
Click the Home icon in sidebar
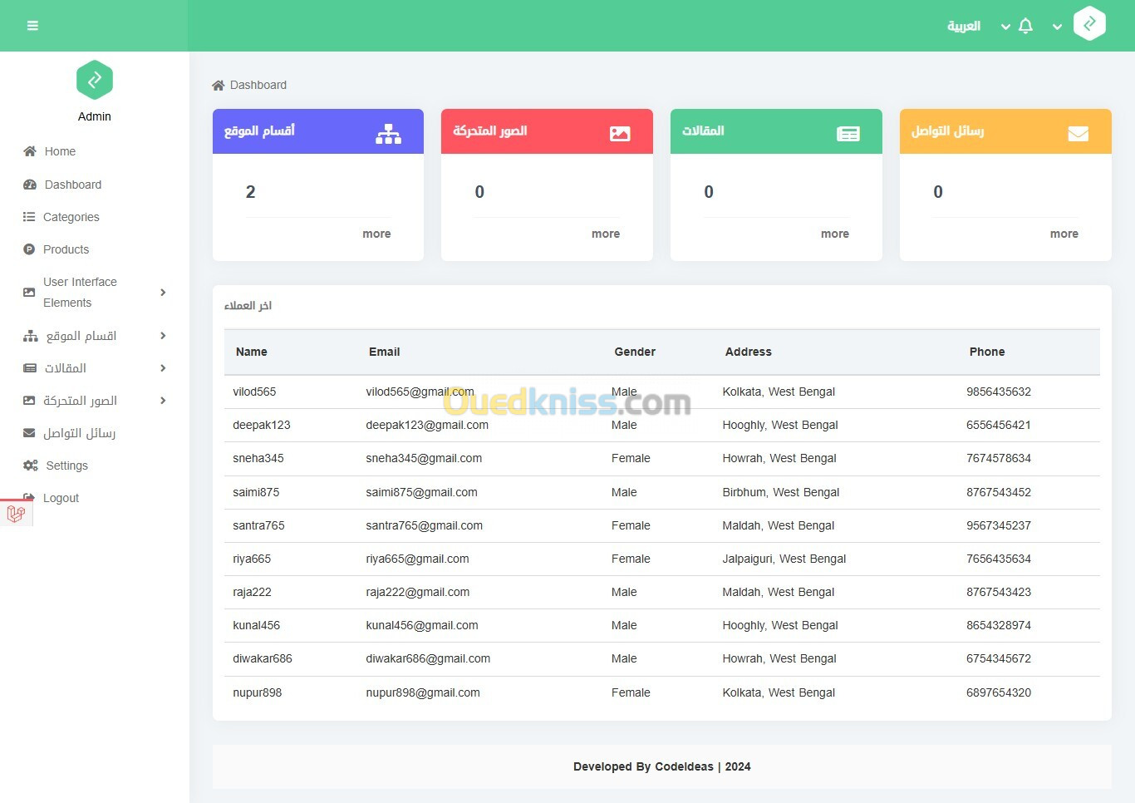point(30,151)
